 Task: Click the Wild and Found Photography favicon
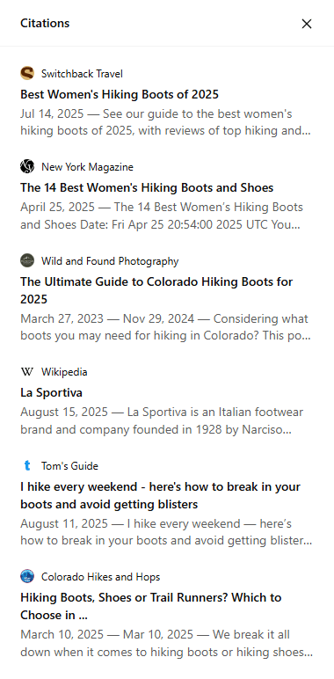tap(27, 260)
